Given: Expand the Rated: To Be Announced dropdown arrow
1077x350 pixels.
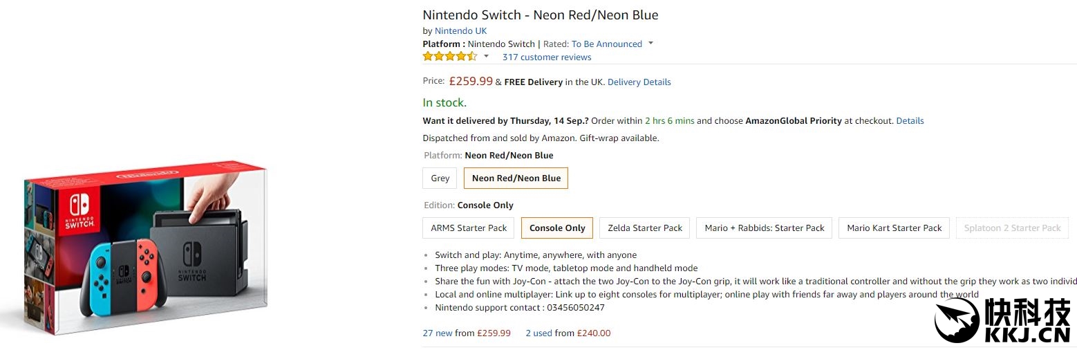Looking at the screenshot, I should [x=650, y=44].
